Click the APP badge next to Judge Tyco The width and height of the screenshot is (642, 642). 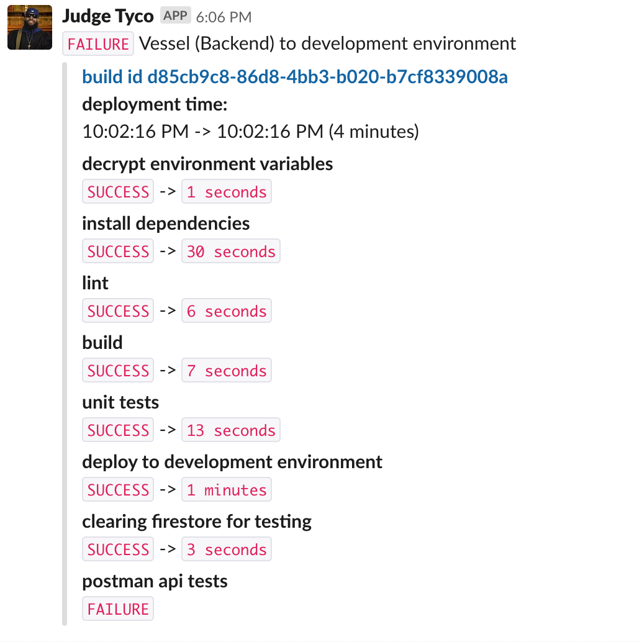(175, 16)
